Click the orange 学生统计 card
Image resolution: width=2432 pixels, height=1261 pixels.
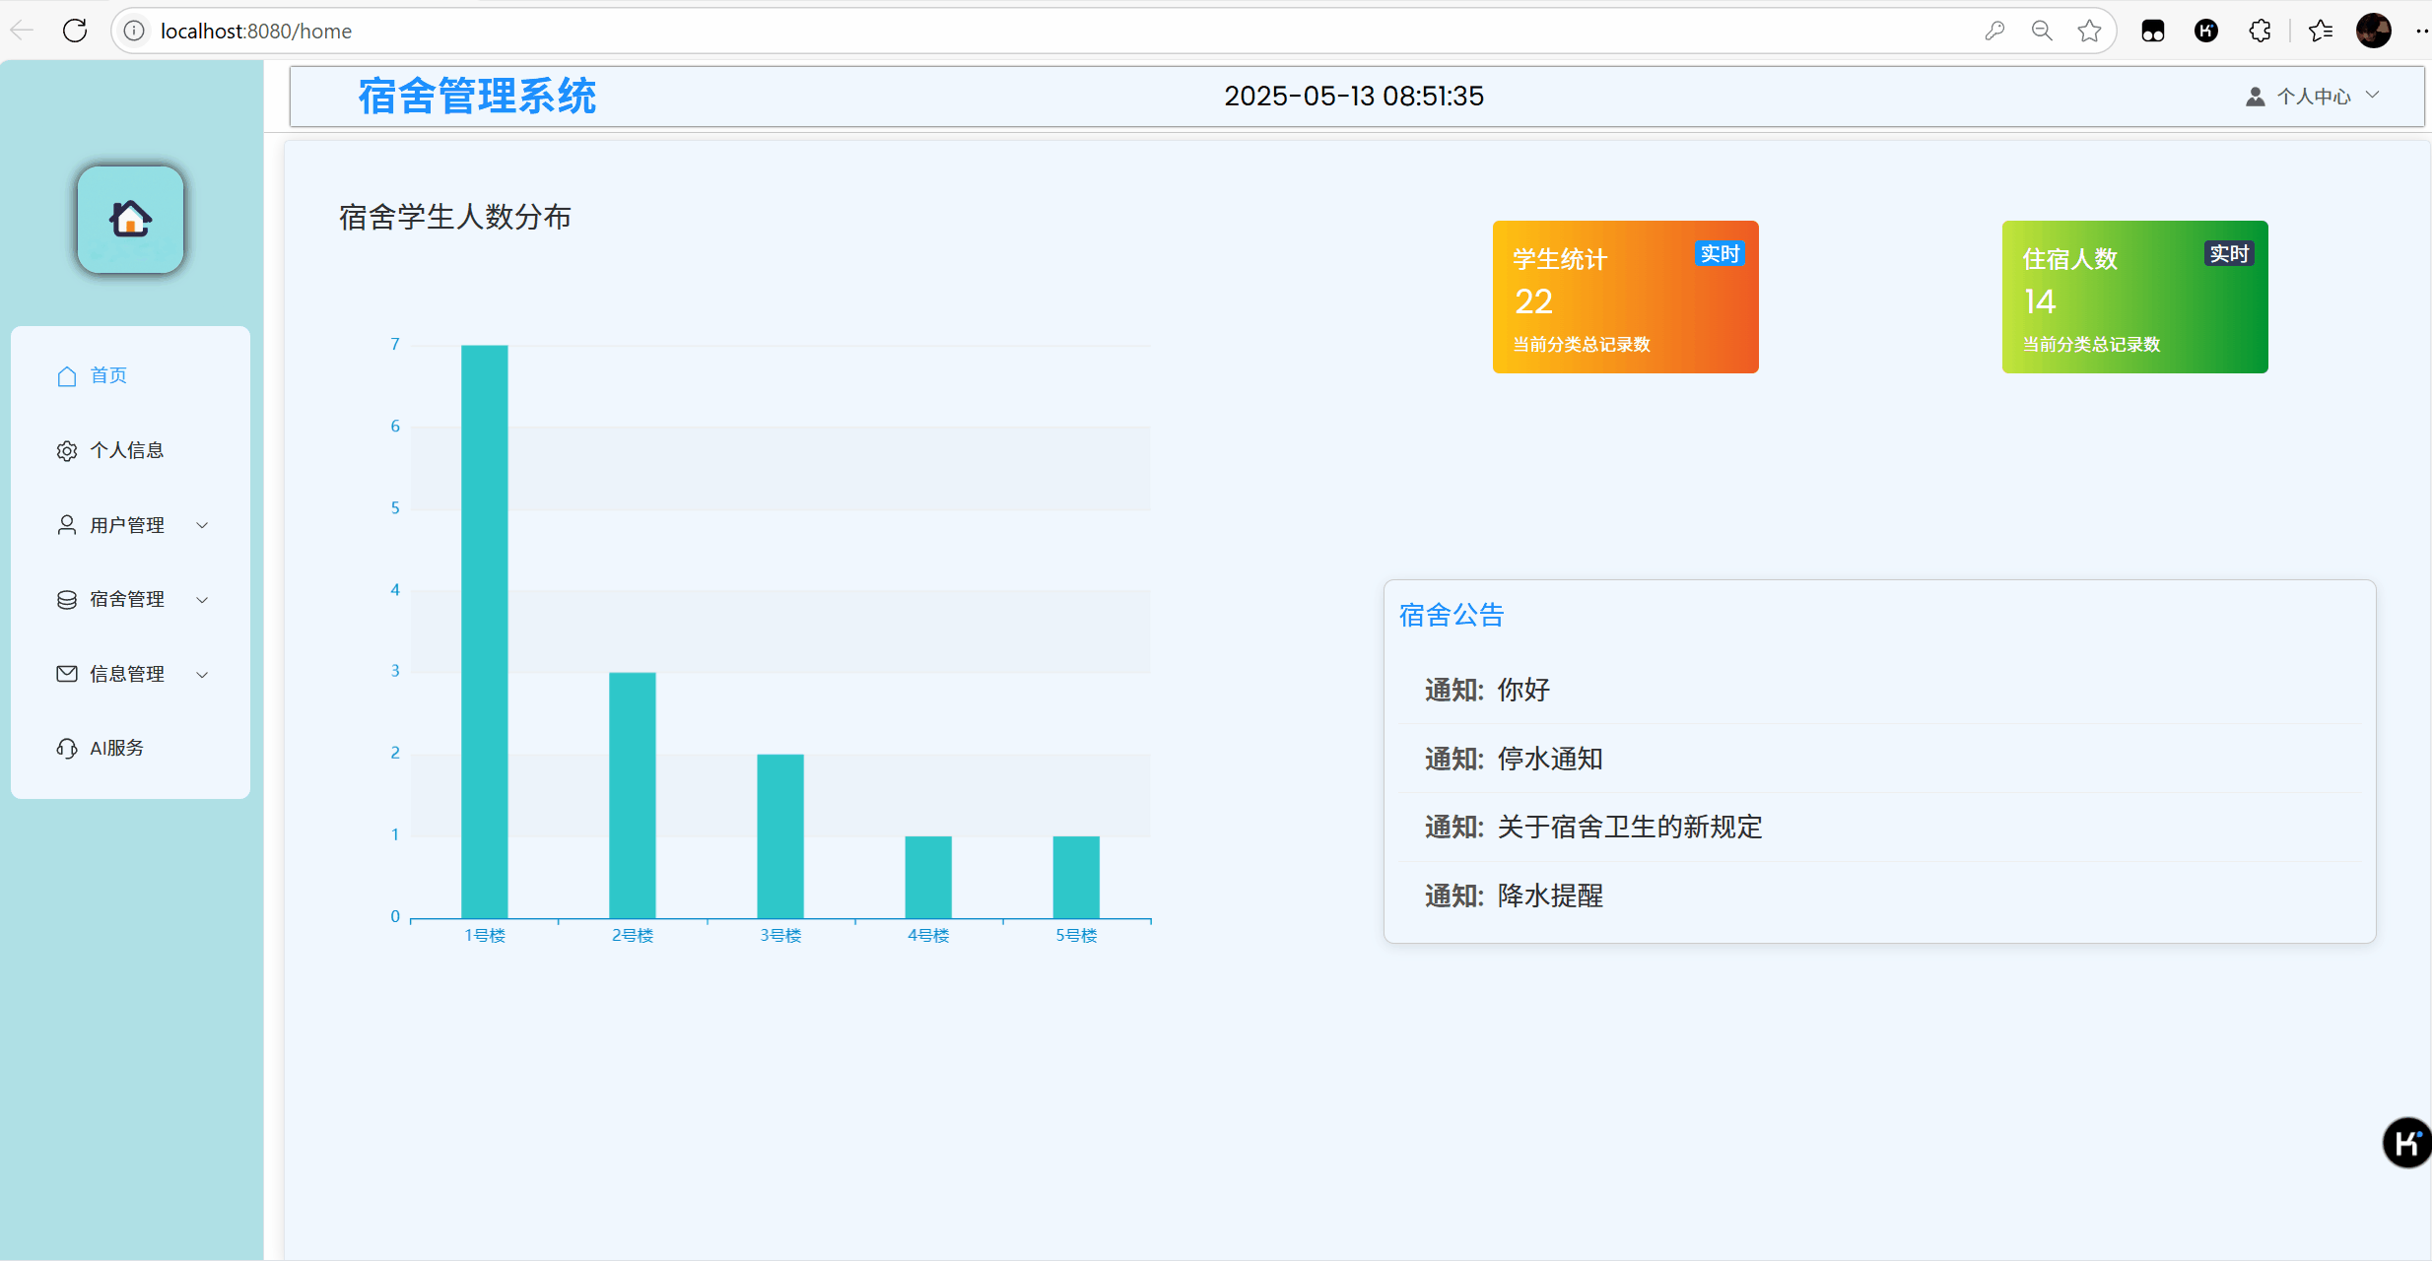(x=1625, y=297)
